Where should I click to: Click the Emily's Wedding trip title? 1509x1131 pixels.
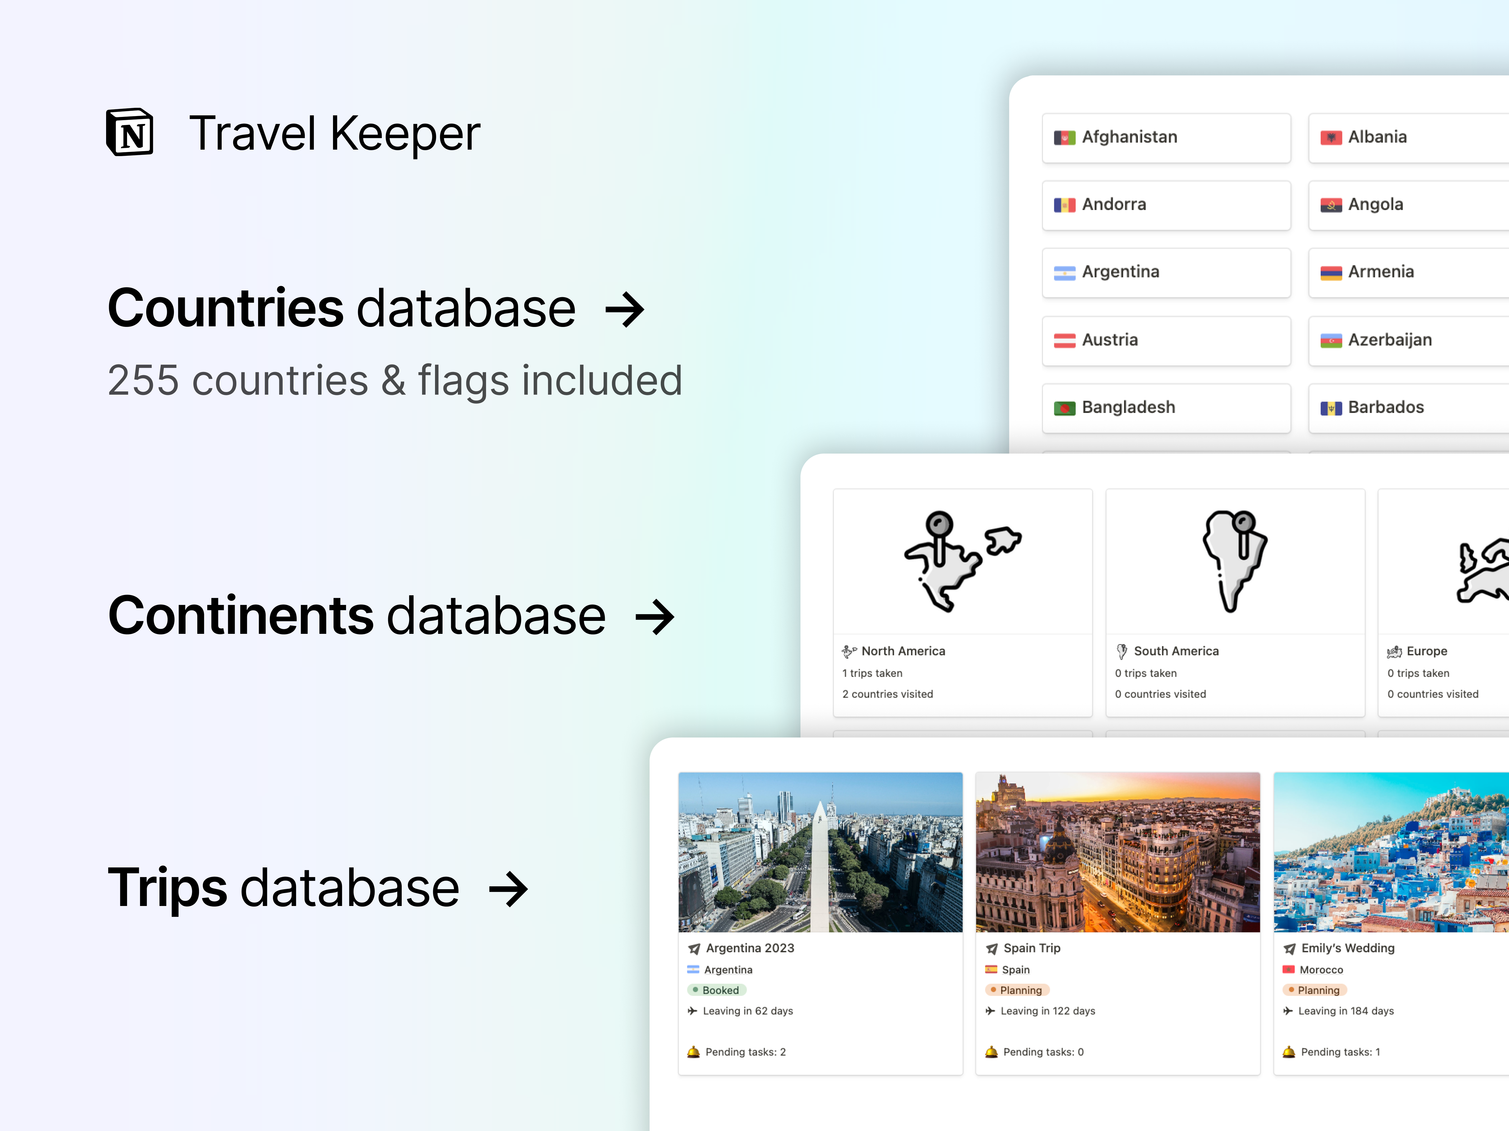pos(1348,948)
